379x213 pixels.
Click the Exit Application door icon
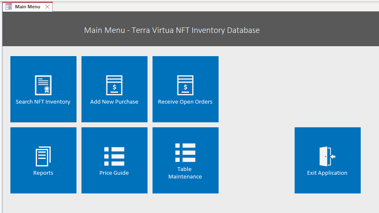[x=327, y=156]
